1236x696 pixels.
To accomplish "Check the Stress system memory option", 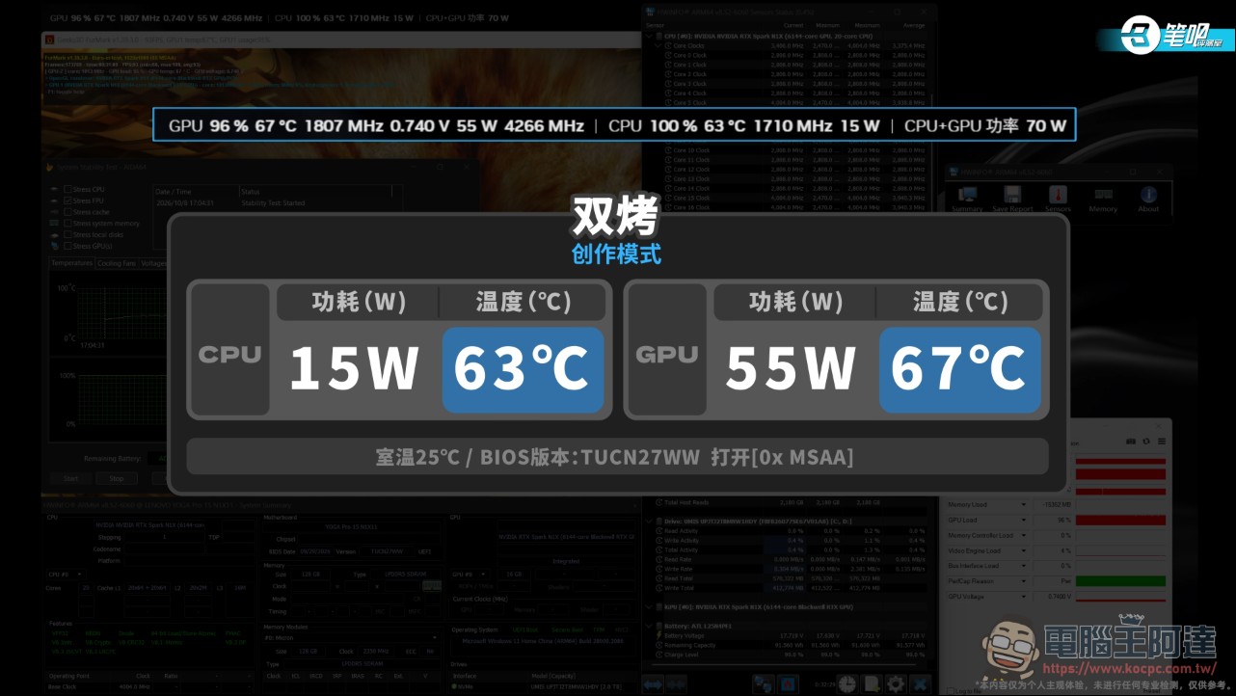I will tap(68, 224).
